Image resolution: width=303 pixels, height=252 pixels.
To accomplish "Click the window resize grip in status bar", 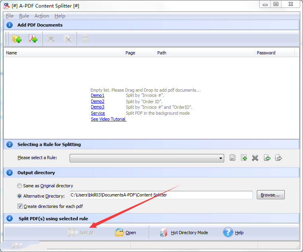I will (297, 246).
